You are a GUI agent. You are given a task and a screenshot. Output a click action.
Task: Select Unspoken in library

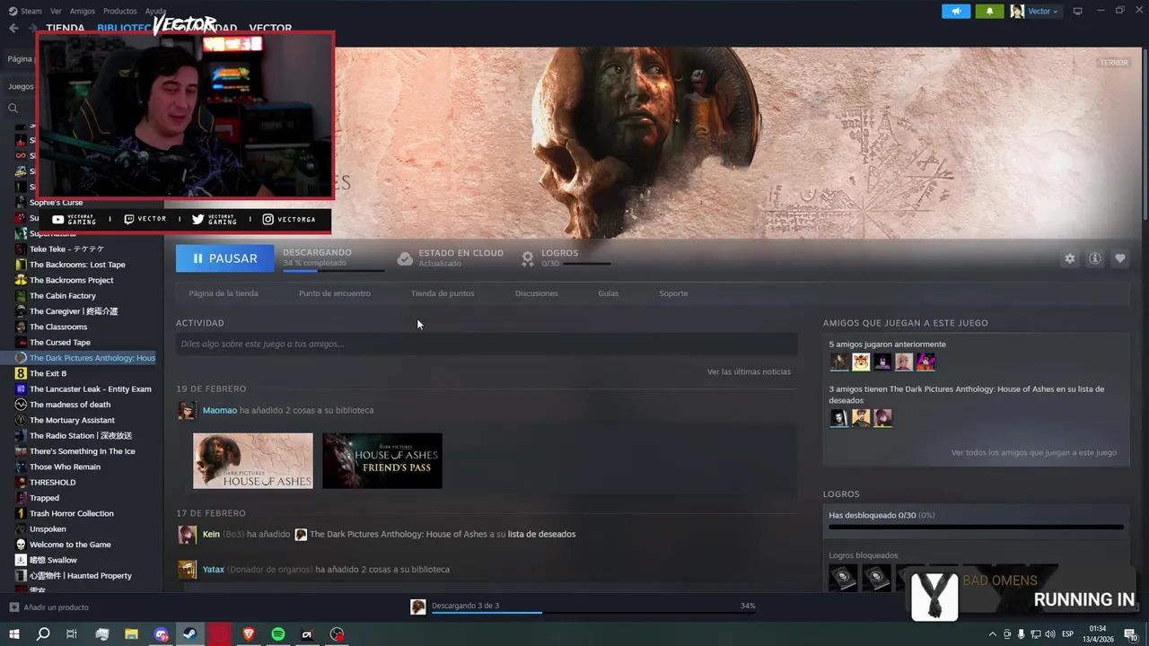coord(48,528)
